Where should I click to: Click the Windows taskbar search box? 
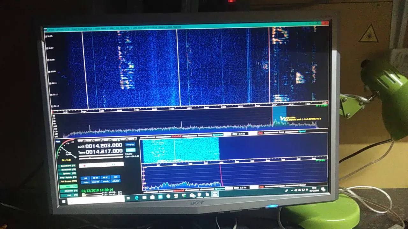[x=96, y=201]
